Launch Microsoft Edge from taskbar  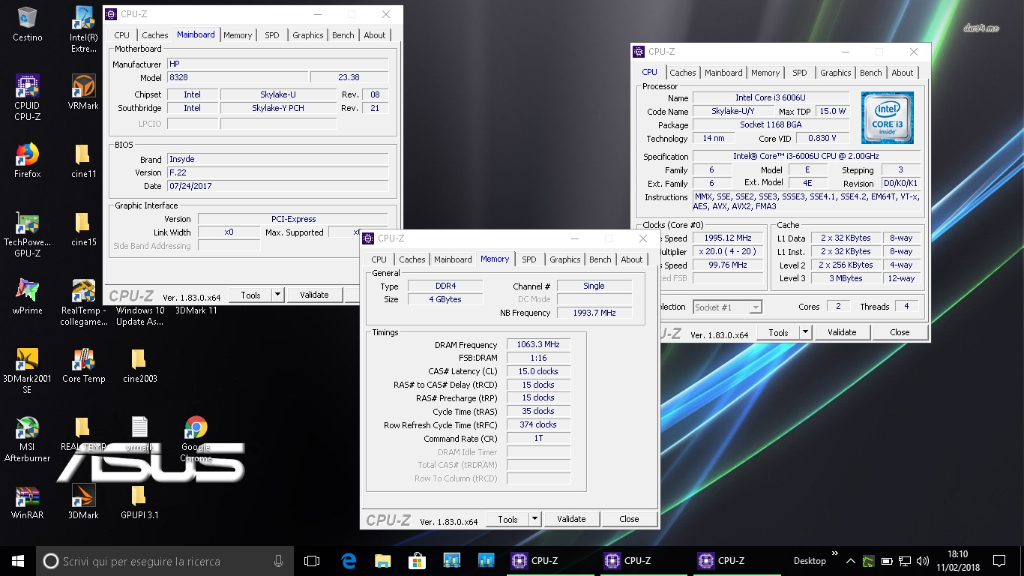pyautogui.click(x=349, y=560)
